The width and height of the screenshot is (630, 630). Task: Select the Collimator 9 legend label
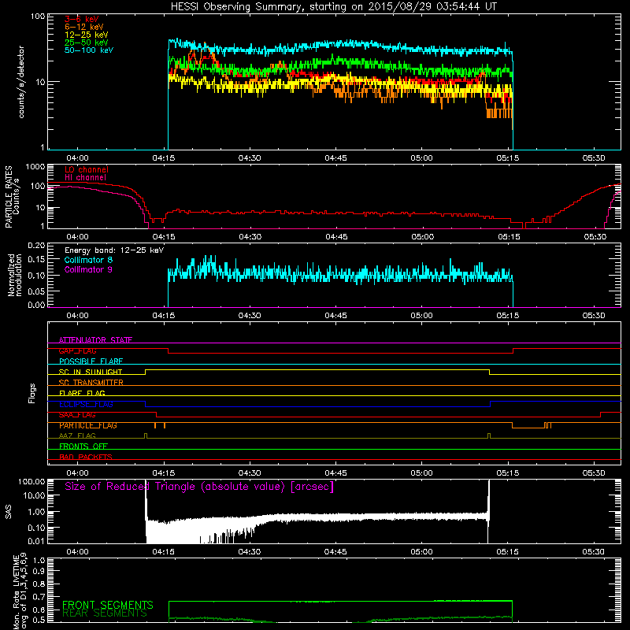88,269
